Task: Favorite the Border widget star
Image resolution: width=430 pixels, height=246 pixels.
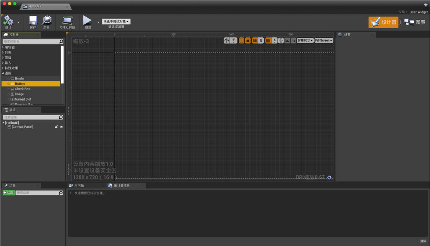Action: 8,79
